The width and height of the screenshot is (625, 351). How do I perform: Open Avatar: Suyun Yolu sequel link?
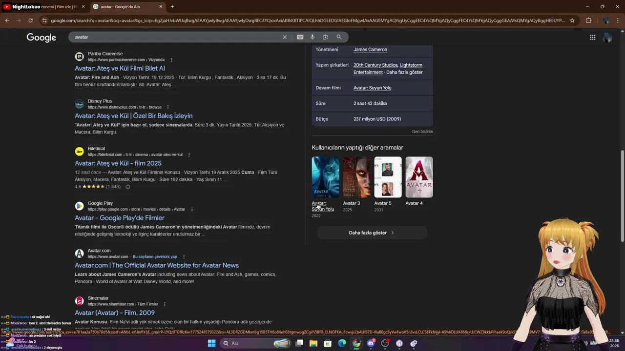coord(372,88)
